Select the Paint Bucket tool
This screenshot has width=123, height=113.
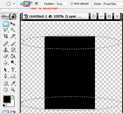(x=13, y=56)
